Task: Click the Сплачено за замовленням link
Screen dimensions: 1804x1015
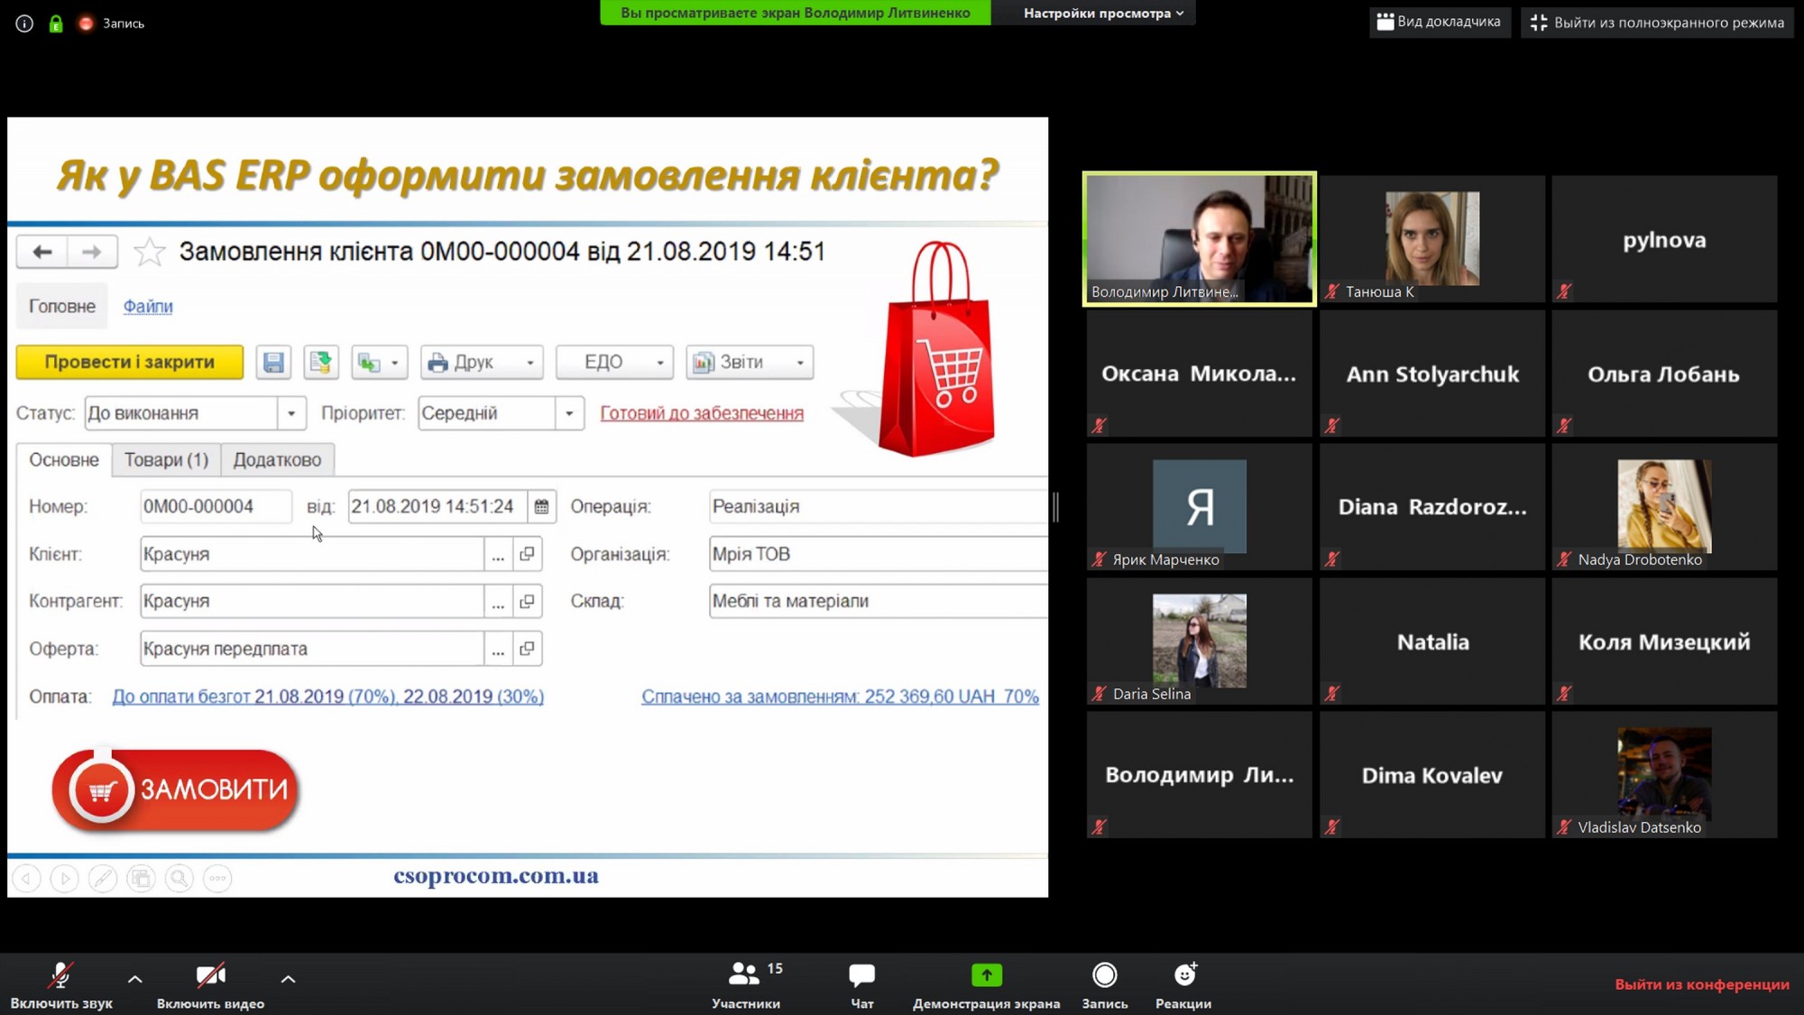Action: 840,697
